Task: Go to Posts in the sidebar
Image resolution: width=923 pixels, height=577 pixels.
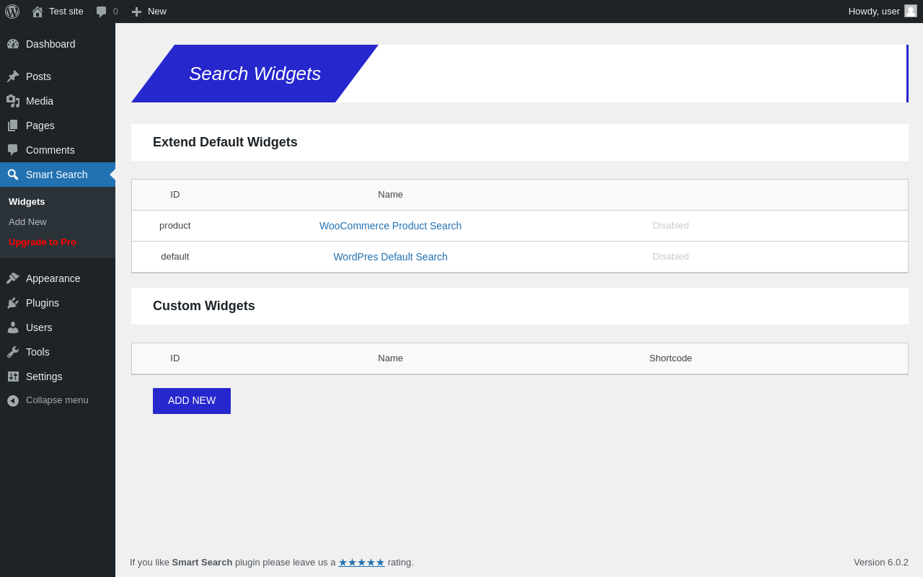Action: point(58,76)
